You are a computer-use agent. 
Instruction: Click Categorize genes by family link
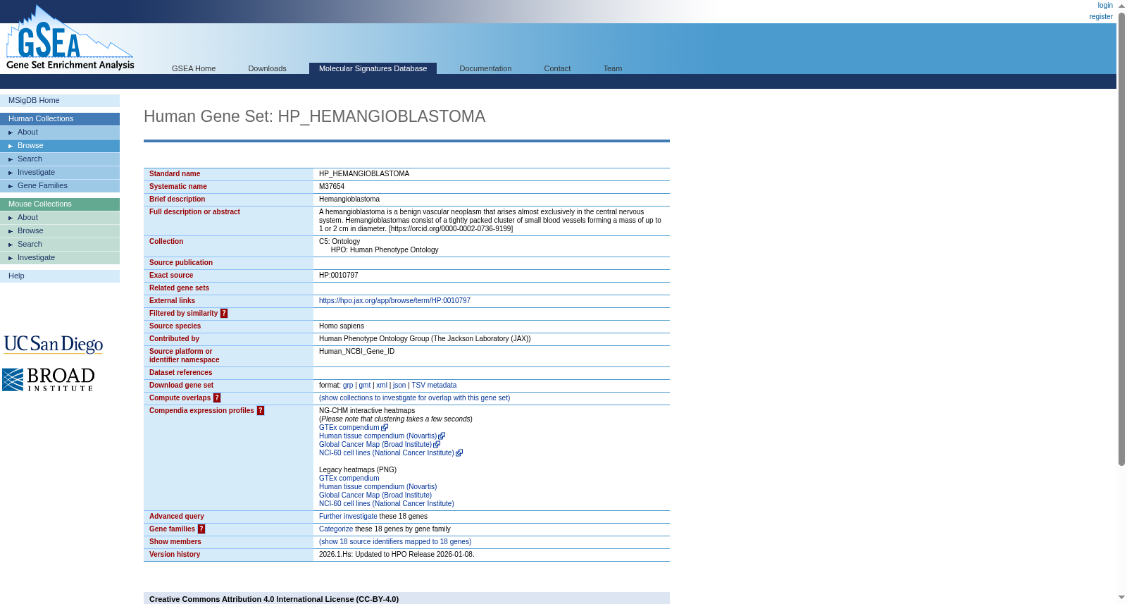pyautogui.click(x=336, y=529)
